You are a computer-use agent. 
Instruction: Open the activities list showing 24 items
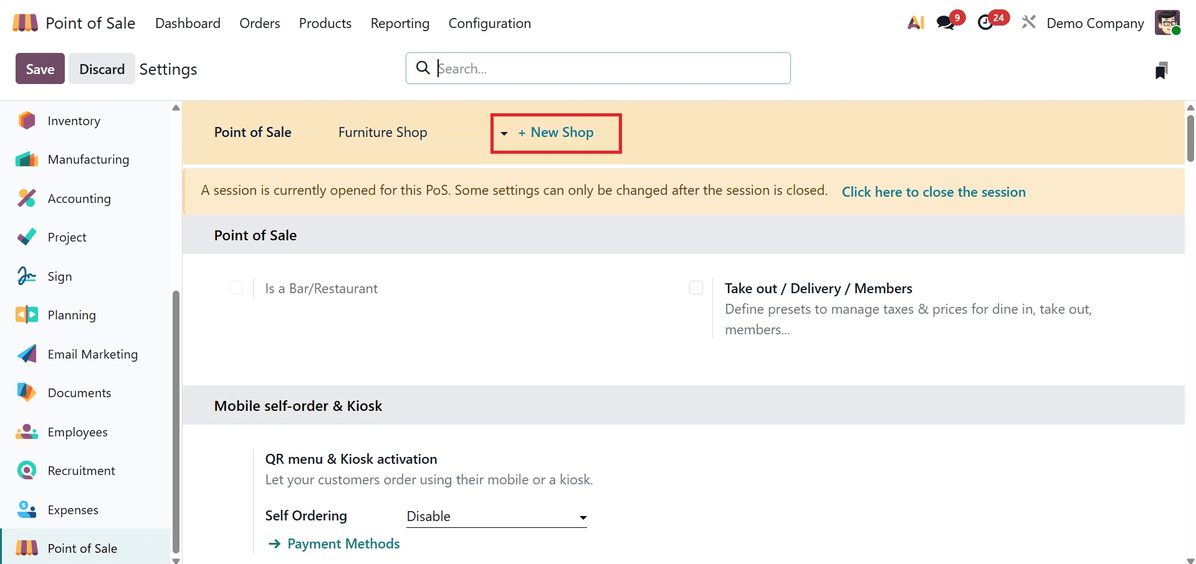pyautogui.click(x=990, y=21)
